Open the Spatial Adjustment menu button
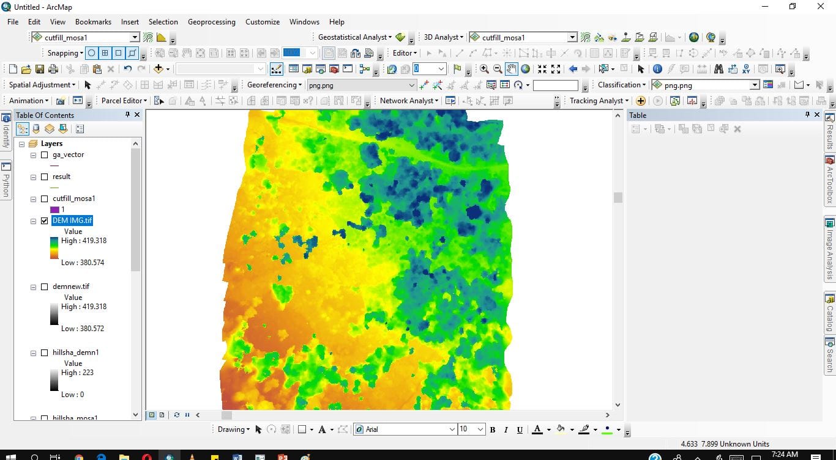Image resolution: width=836 pixels, height=460 pixels. (42, 85)
